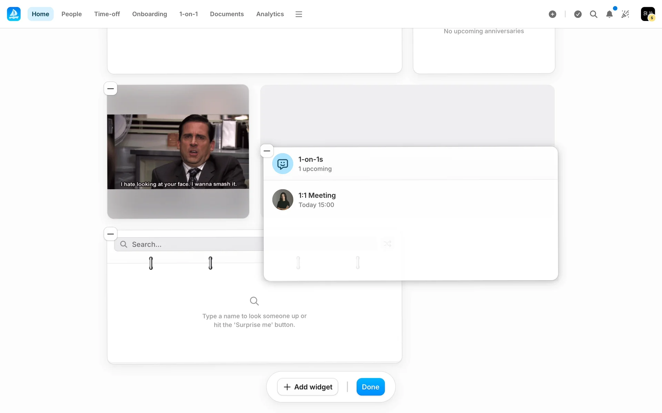Go to the Time-off tab
This screenshot has width=662, height=413.
(x=107, y=14)
